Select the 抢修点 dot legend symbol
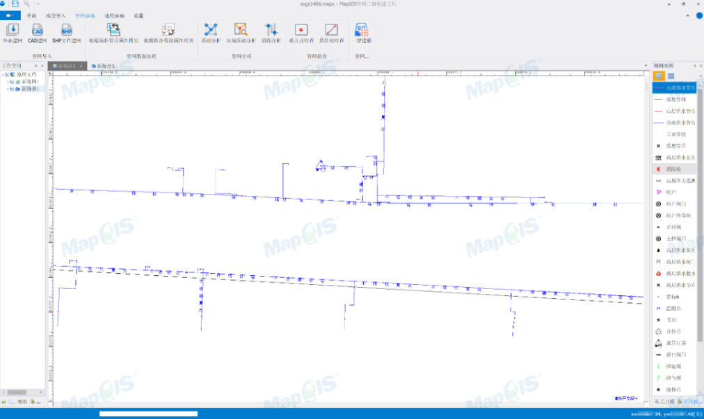Image resolution: width=704 pixels, height=419 pixels. (659, 389)
